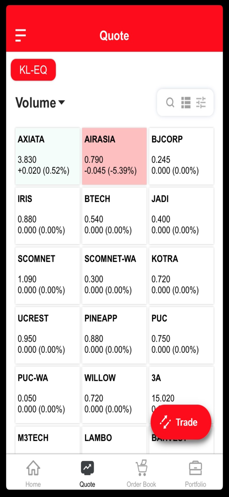This screenshot has width=229, height=497.
Task: Select the BJCORP quote card
Action: 181,156
